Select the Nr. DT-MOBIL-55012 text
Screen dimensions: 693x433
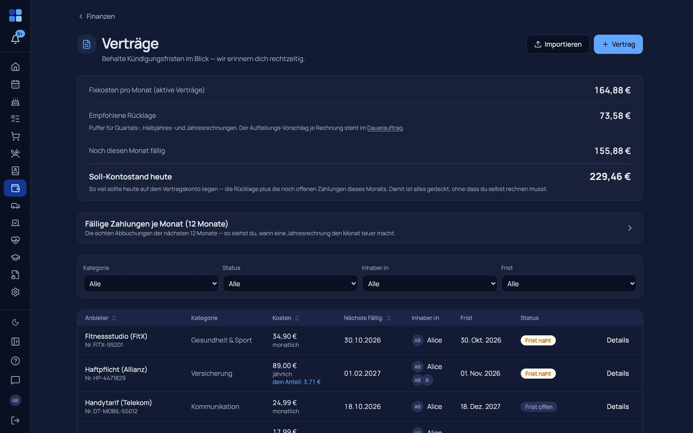click(x=111, y=412)
